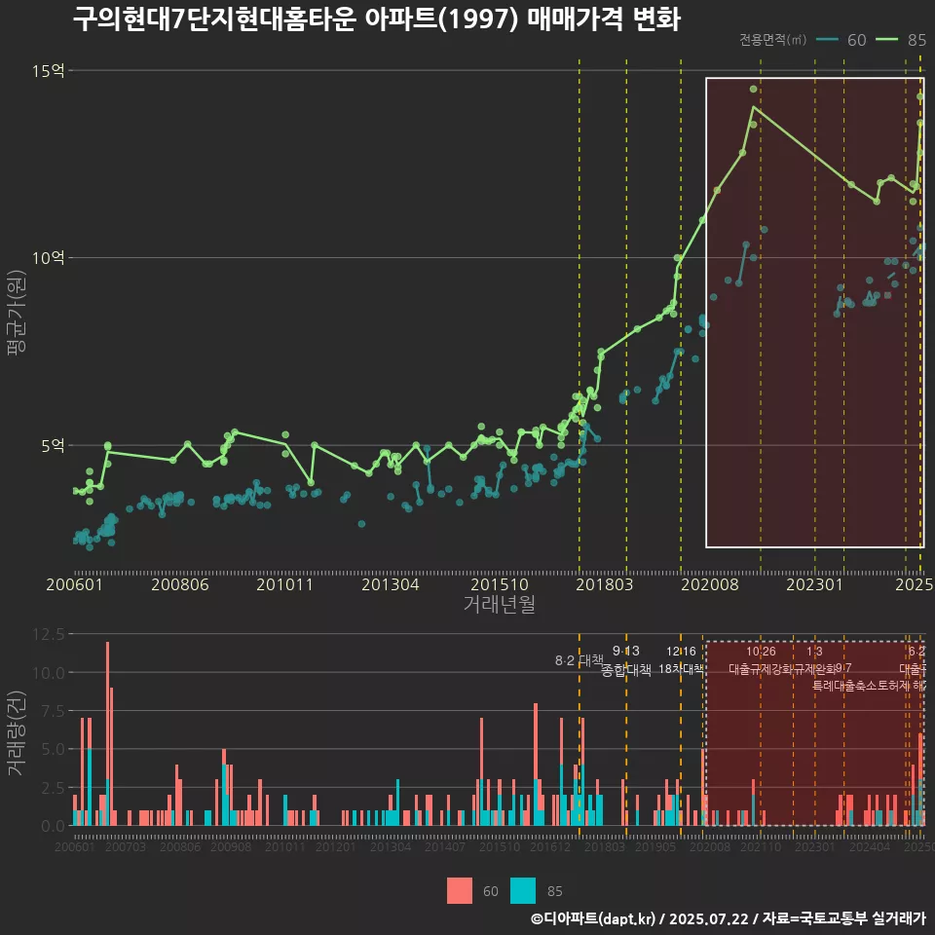The width and height of the screenshot is (935, 935).
Task: Click the 특례대출축소 annotation text
Action: (x=843, y=686)
